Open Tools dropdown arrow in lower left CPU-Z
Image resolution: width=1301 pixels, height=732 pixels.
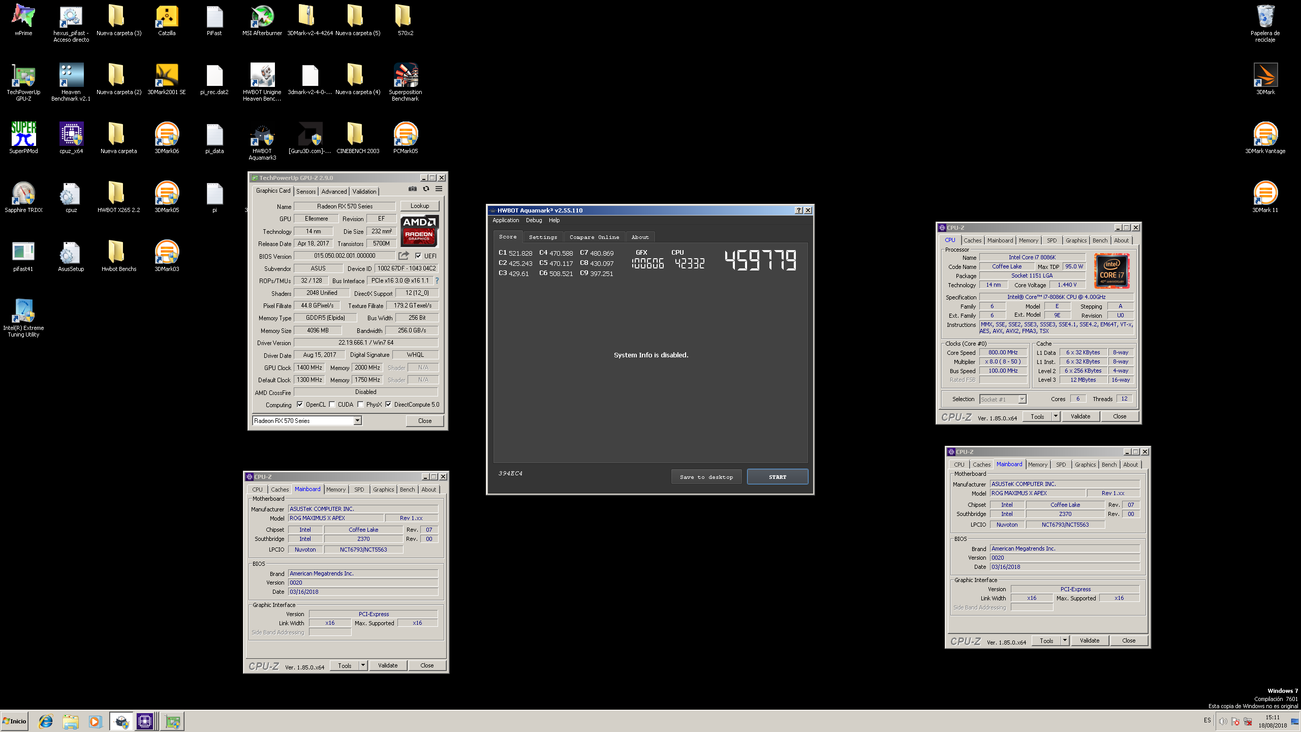click(363, 665)
